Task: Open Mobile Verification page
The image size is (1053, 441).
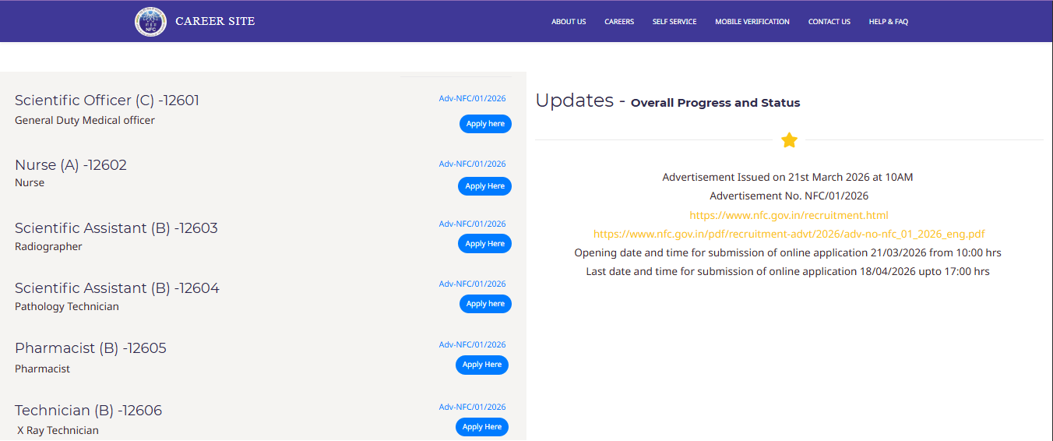Action: click(x=752, y=22)
